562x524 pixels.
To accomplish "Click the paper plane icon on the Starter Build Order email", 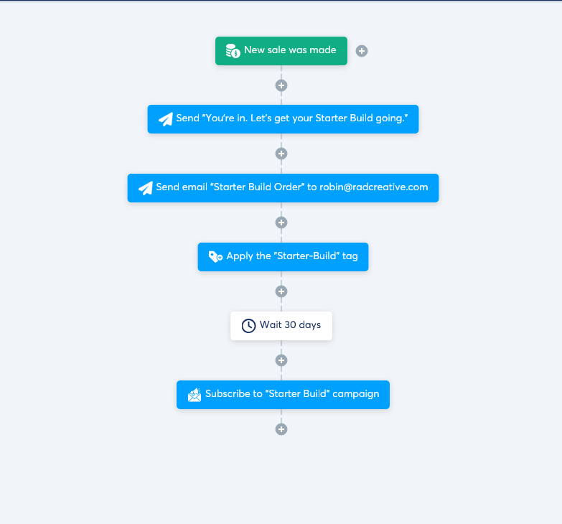I will (x=146, y=188).
